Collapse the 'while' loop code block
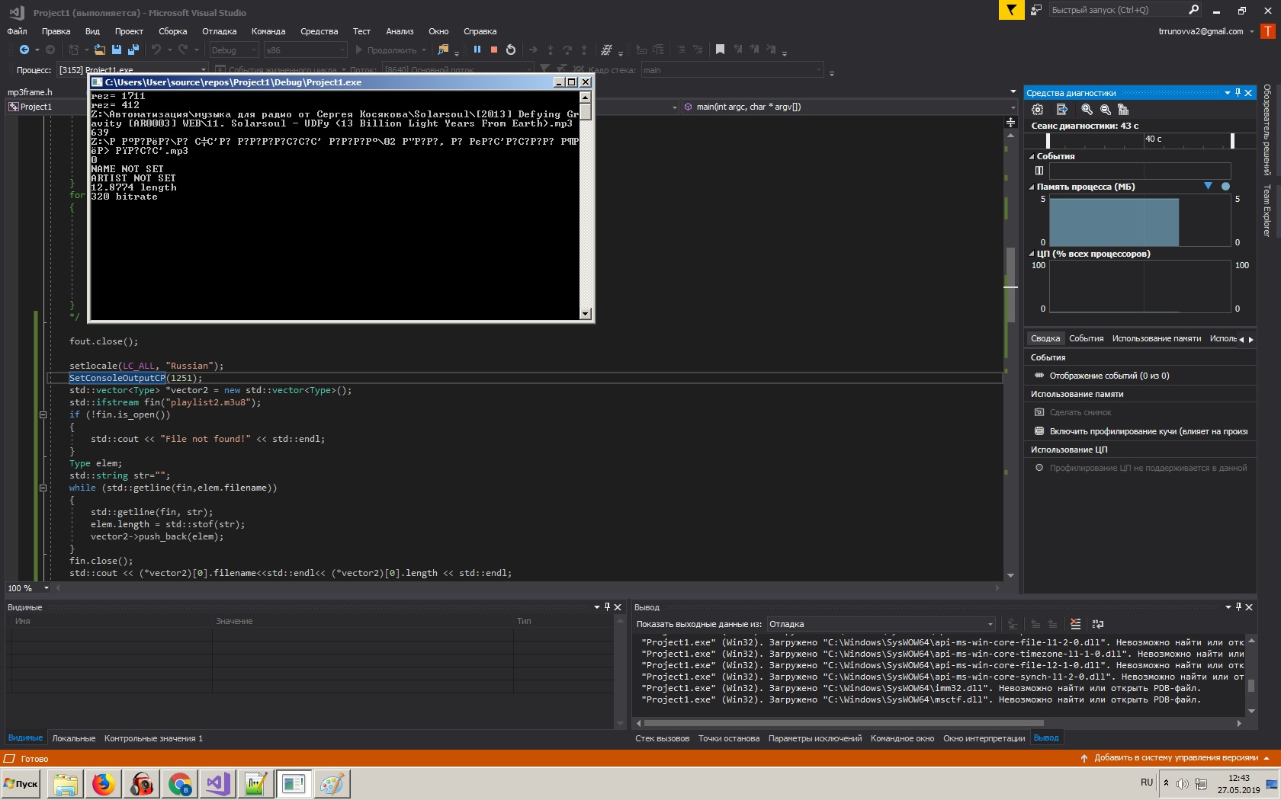This screenshot has width=1281, height=800. pyautogui.click(x=43, y=488)
